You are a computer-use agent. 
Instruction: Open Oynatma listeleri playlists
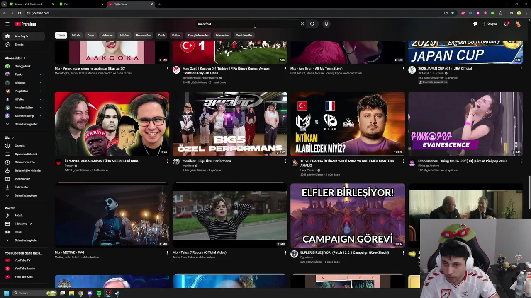pos(24,154)
